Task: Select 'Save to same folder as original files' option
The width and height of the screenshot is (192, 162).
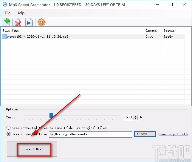Action: click(x=8, y=128)
